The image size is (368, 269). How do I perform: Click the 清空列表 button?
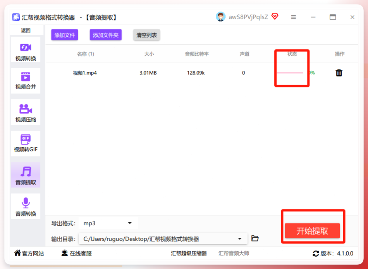click(146, 35)
